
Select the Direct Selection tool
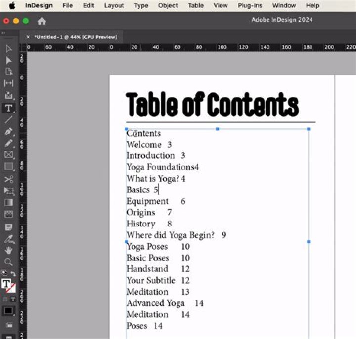(x=8, y=60)
